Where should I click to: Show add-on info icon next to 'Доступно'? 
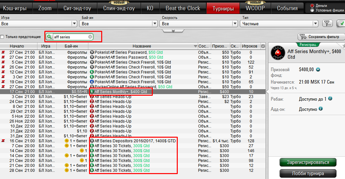pos(321,109)
